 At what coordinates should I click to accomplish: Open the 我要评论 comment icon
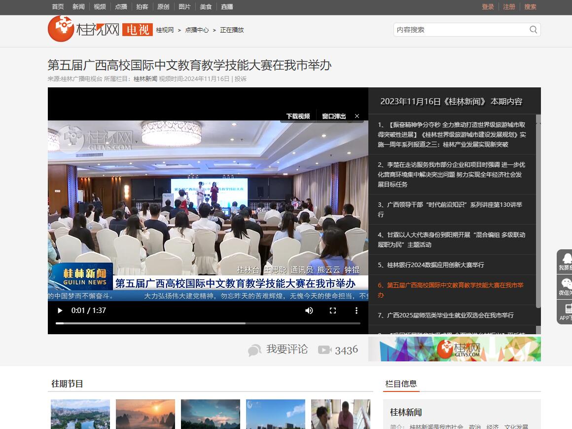254,350
